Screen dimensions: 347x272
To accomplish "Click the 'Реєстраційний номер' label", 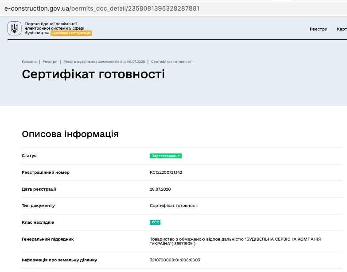I will [x=46, y=172].
